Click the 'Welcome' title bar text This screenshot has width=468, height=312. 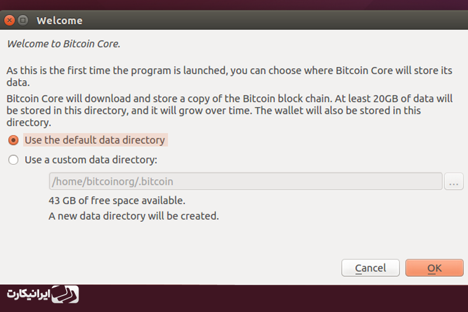coord(60,20)
